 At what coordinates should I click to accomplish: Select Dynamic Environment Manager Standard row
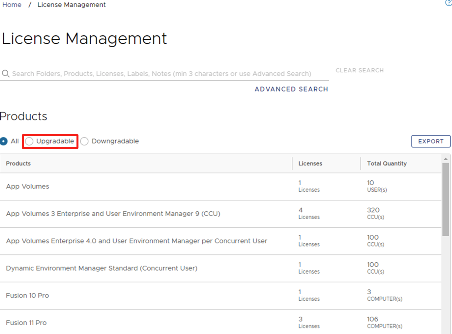point(101,268)
